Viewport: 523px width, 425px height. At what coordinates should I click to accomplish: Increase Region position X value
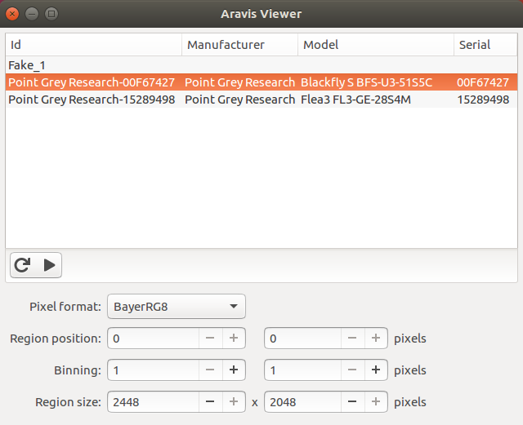[x=234, y=339]
